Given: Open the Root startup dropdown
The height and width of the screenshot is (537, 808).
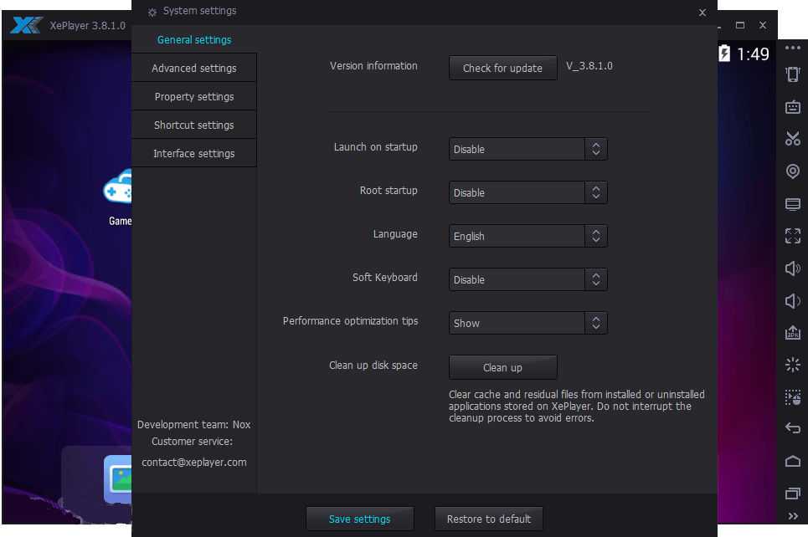Looking at the screenshot, I should (528, 192).
